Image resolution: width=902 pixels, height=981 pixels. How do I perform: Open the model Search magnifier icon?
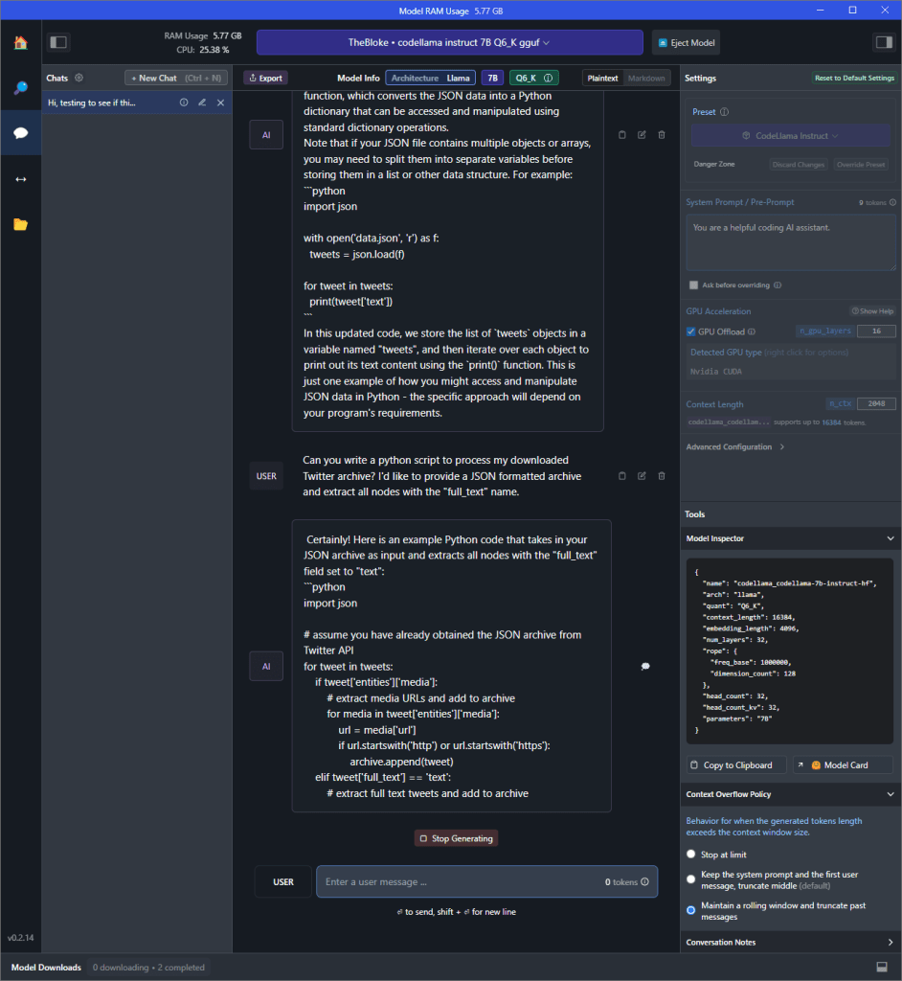click(x=20, y=88)
